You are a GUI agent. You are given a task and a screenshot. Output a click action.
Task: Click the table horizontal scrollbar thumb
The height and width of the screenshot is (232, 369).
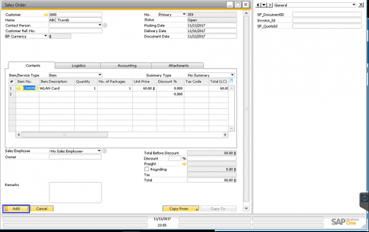64,135
